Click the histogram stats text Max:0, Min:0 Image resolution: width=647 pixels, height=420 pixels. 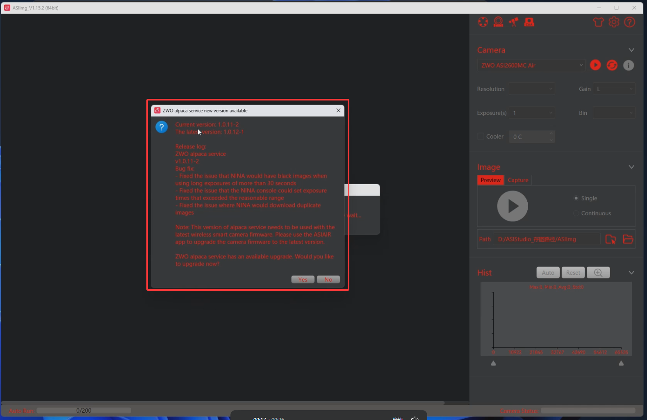556,287
